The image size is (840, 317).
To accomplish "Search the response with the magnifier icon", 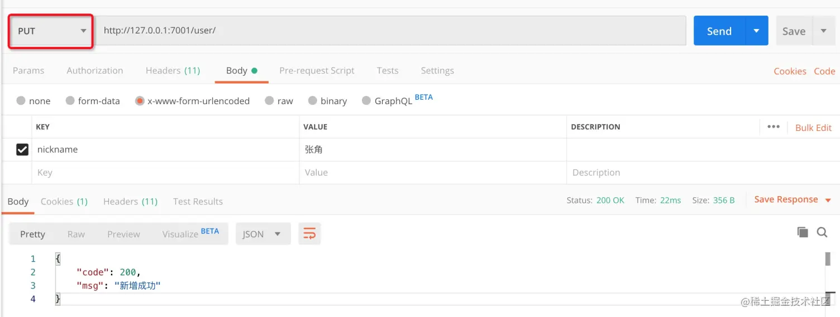I will [822, 232].
